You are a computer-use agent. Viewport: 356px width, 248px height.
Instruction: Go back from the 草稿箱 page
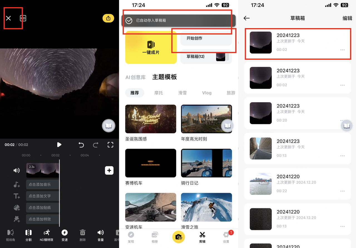point(247,18)
